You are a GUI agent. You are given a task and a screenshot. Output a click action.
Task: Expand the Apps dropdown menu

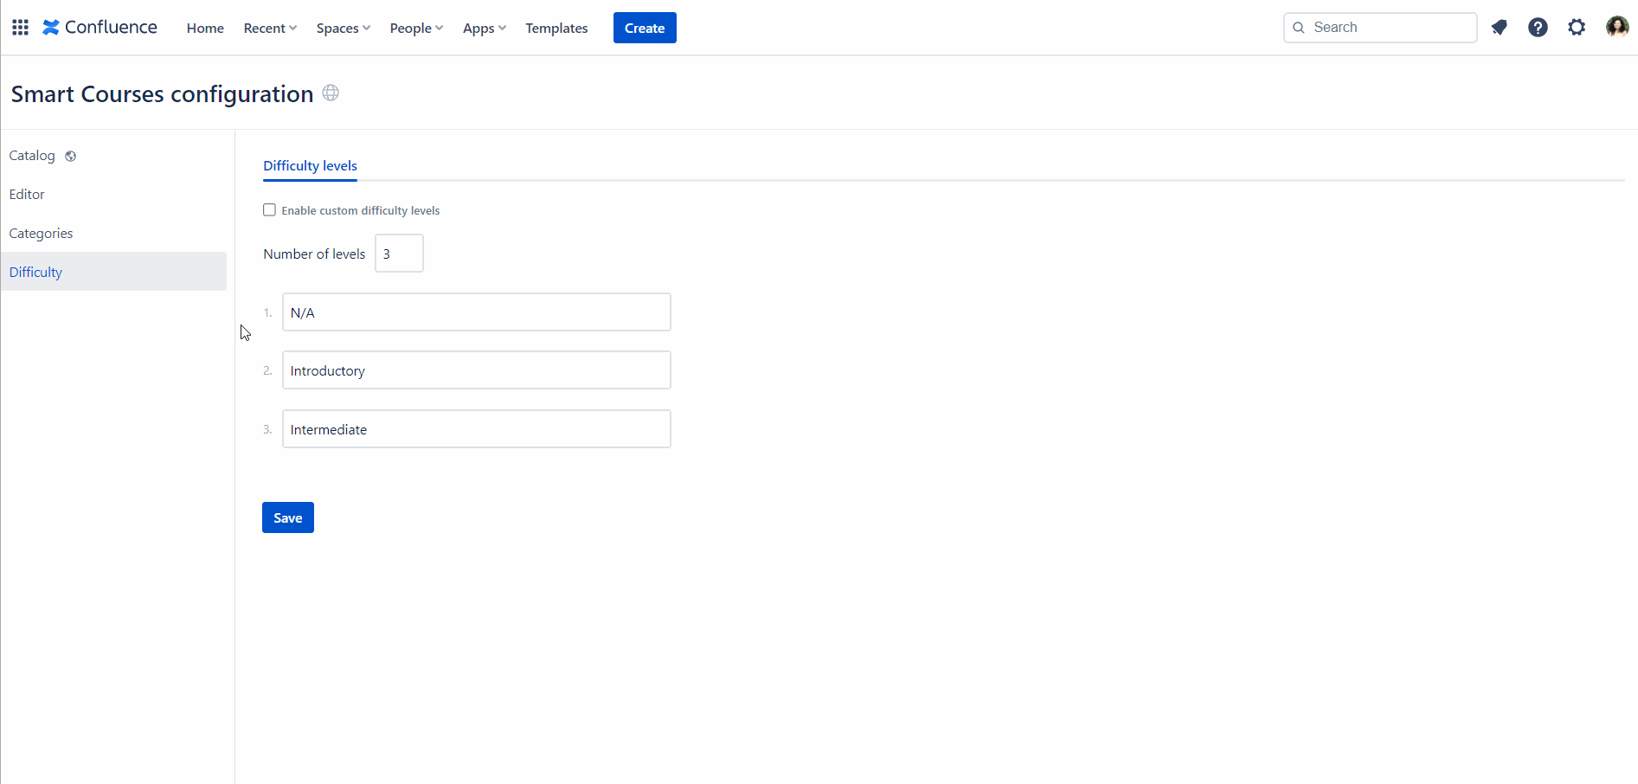pos(484,29)
